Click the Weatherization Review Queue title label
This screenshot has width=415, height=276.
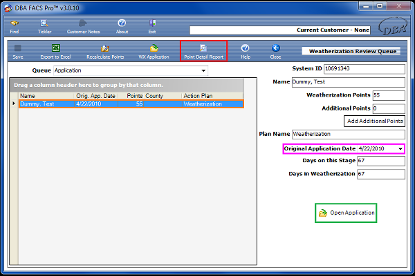click(x=351, y=51)
